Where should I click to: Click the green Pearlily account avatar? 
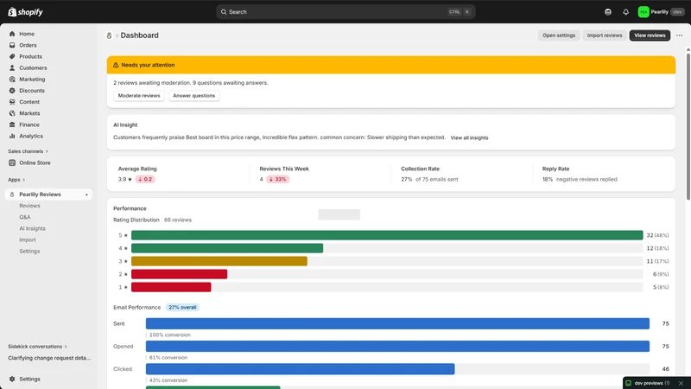click(x=643, y=12)
